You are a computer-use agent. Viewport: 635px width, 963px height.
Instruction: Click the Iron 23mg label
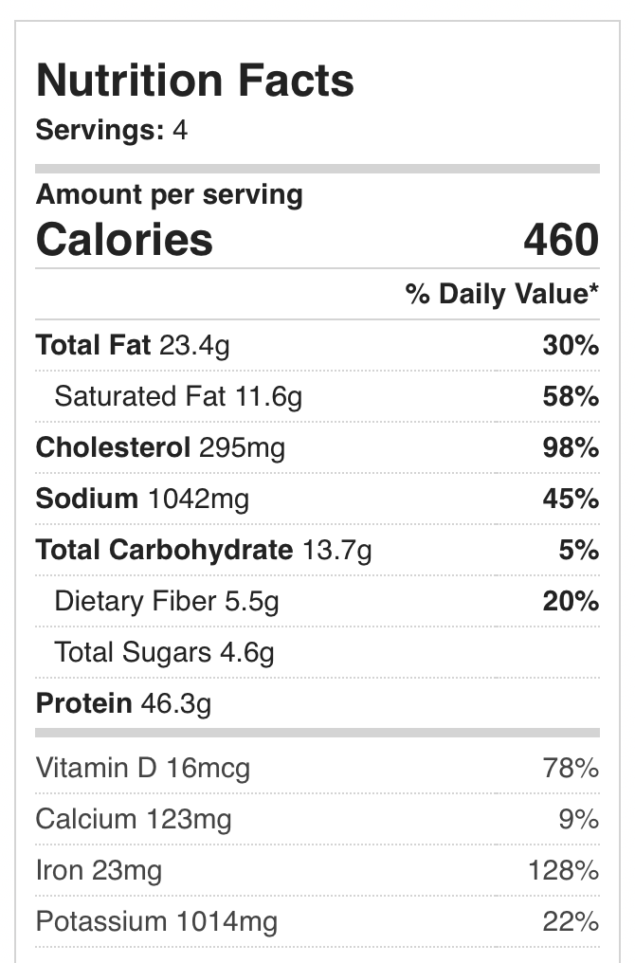coord(99,870)
